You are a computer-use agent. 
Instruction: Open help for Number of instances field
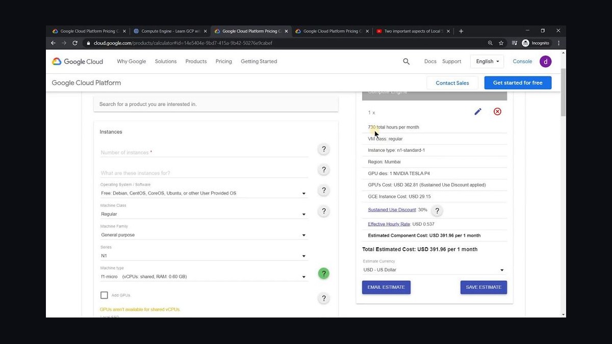[x=324, y=149]
